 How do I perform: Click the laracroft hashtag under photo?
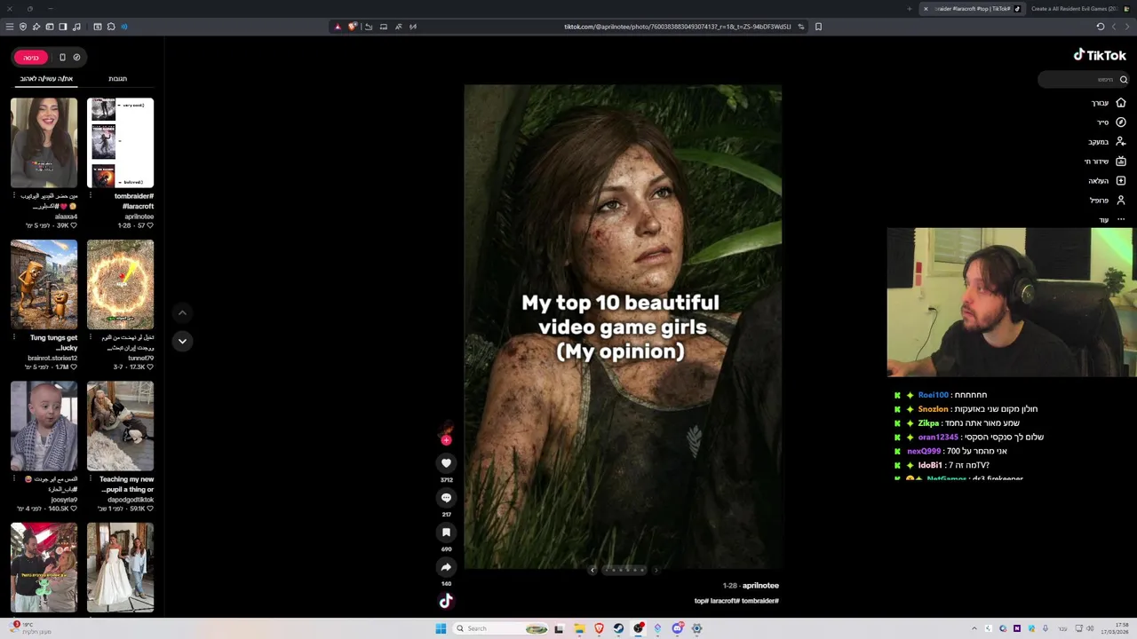(x=725, y=601)
